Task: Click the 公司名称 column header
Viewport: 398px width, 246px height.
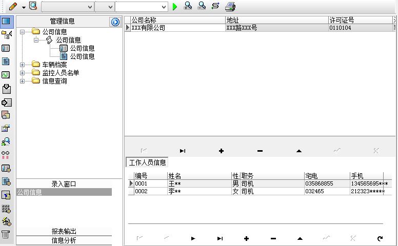Action: coord(177,20)
